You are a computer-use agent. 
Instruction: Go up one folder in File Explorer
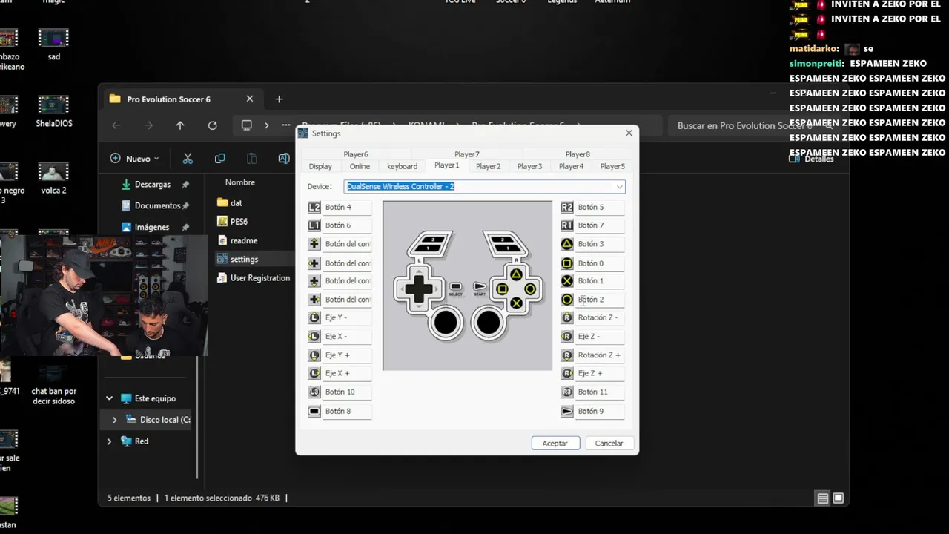coord(180,125)
